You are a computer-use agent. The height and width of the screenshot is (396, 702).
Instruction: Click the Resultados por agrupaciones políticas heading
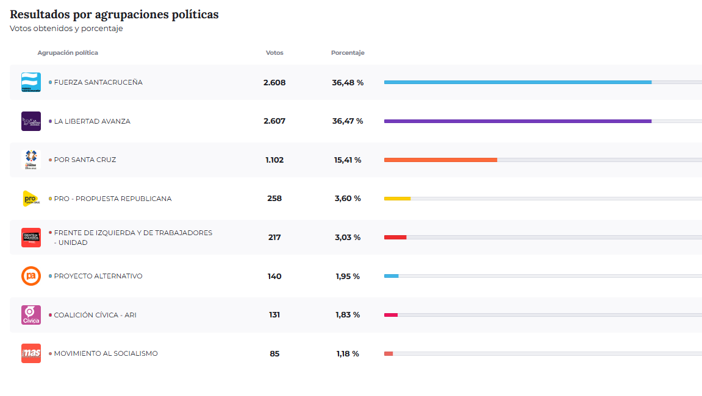[x=113, y=15]
